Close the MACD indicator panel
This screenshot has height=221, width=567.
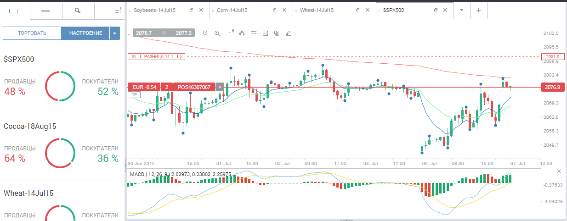tap(559, 171)
